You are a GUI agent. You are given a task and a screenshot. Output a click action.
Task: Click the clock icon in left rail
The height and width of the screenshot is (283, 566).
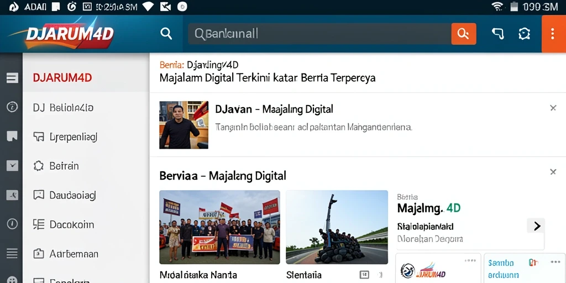[12, 224]
